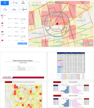
Task: Open the 500m line size dropdown
Action: click(x=10, y=23)
